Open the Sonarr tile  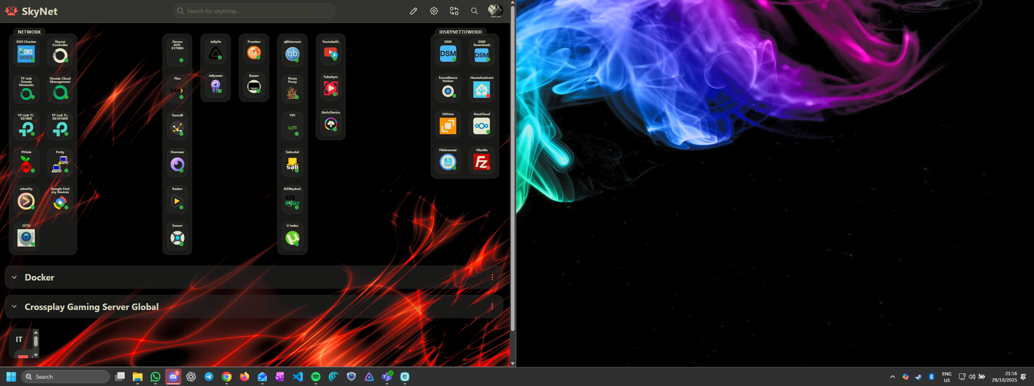pyautogui.click(x=177, y=236)
